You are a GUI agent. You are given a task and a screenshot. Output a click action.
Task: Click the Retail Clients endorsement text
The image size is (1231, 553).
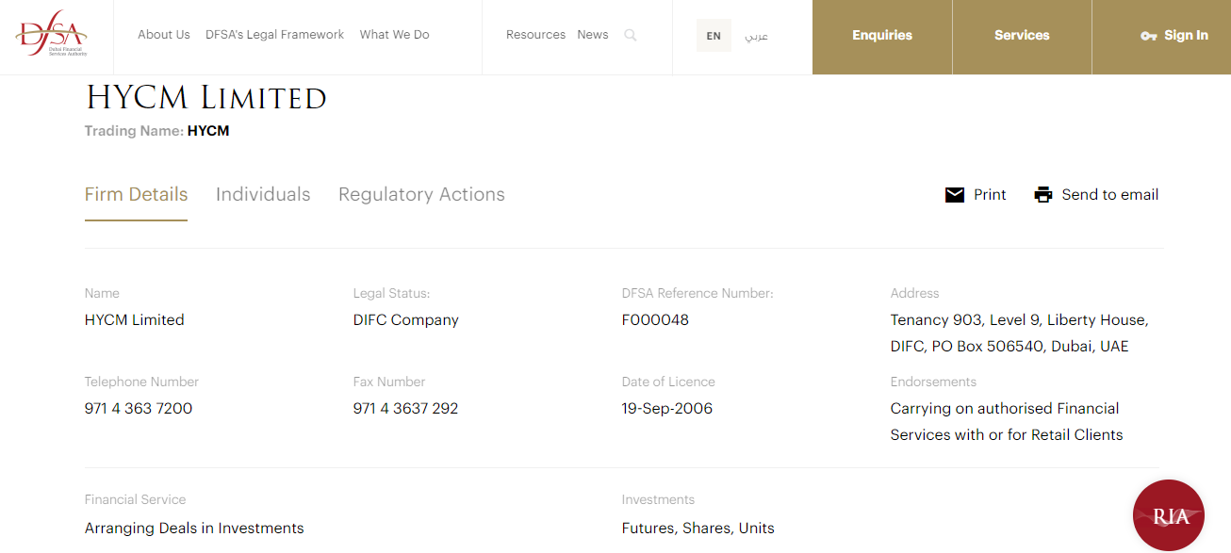1007,422
